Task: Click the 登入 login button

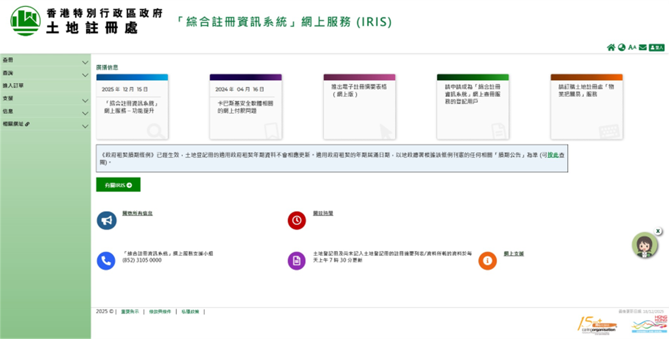Action: point(657,47)
